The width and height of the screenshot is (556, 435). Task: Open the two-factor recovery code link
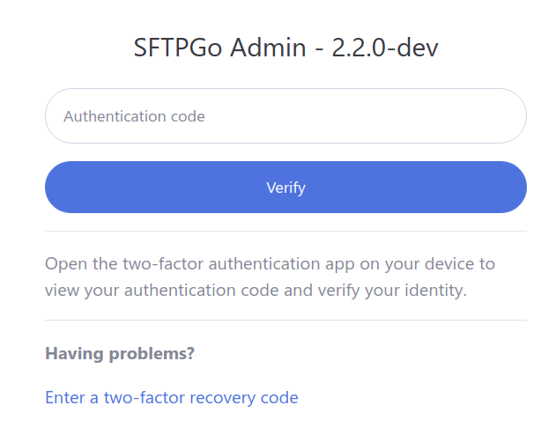171,398
